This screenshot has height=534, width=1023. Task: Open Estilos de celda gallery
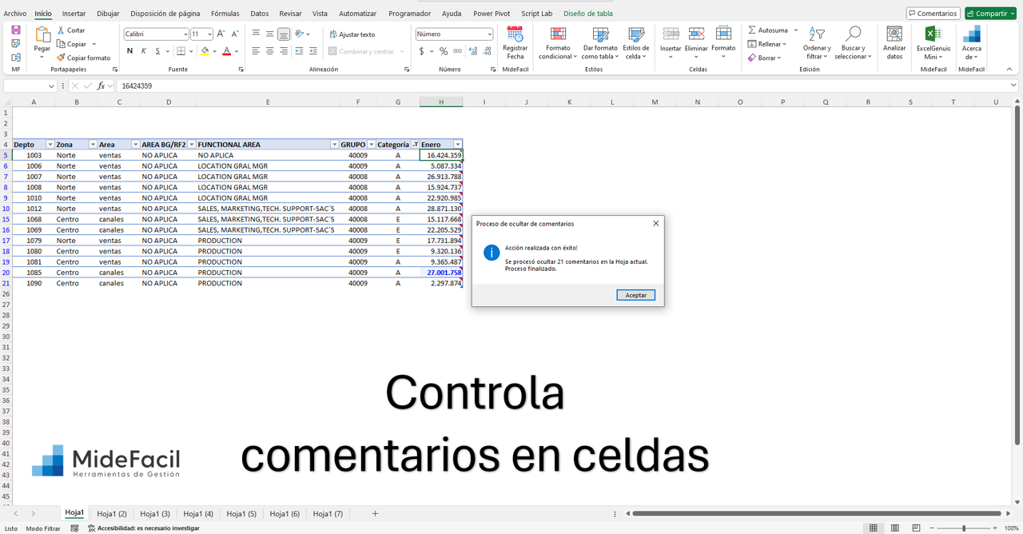pyautogui.click(x=636, y=42)
